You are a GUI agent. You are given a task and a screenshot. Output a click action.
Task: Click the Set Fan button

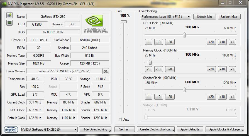[x=124, y=129]
